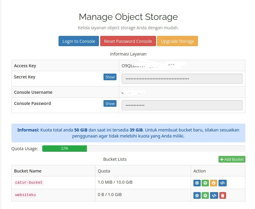
Task: Click the code icon for websiteku bucket
Action: [x=214, y=195]
